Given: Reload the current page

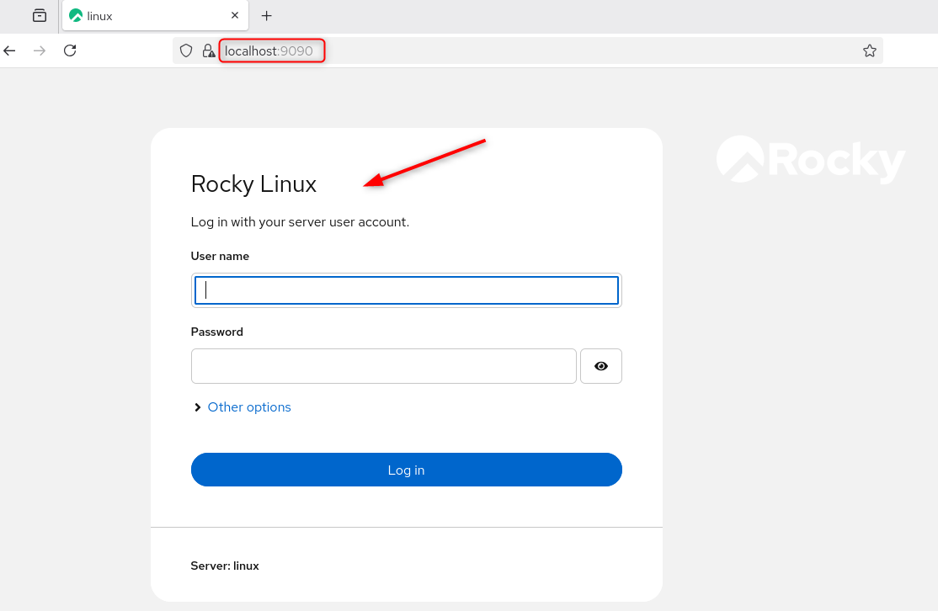Looking at the screenshot, I should tap(70, 50).
